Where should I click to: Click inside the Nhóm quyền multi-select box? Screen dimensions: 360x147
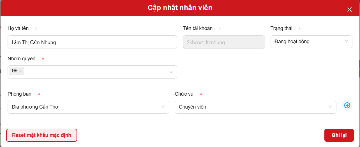(x=95, y=72)
